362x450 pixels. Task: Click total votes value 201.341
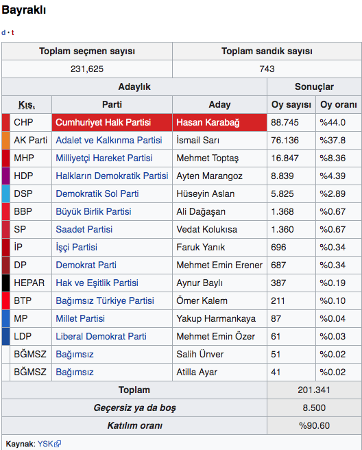(314, 390)
